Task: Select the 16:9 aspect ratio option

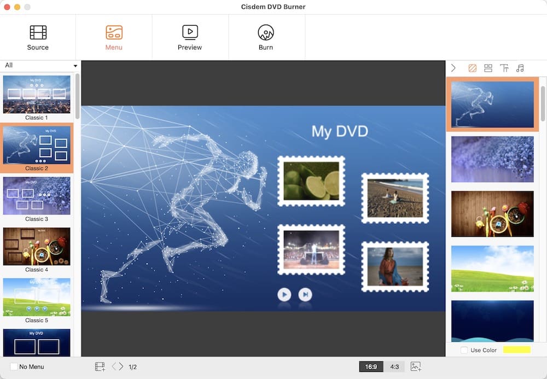Action: (x=371, y=367)
